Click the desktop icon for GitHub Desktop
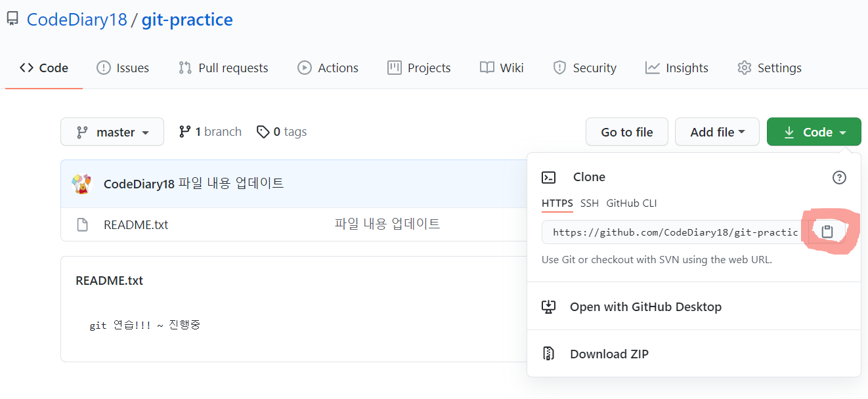The height and width of the screenshot is (399, 868). (548, 306)
